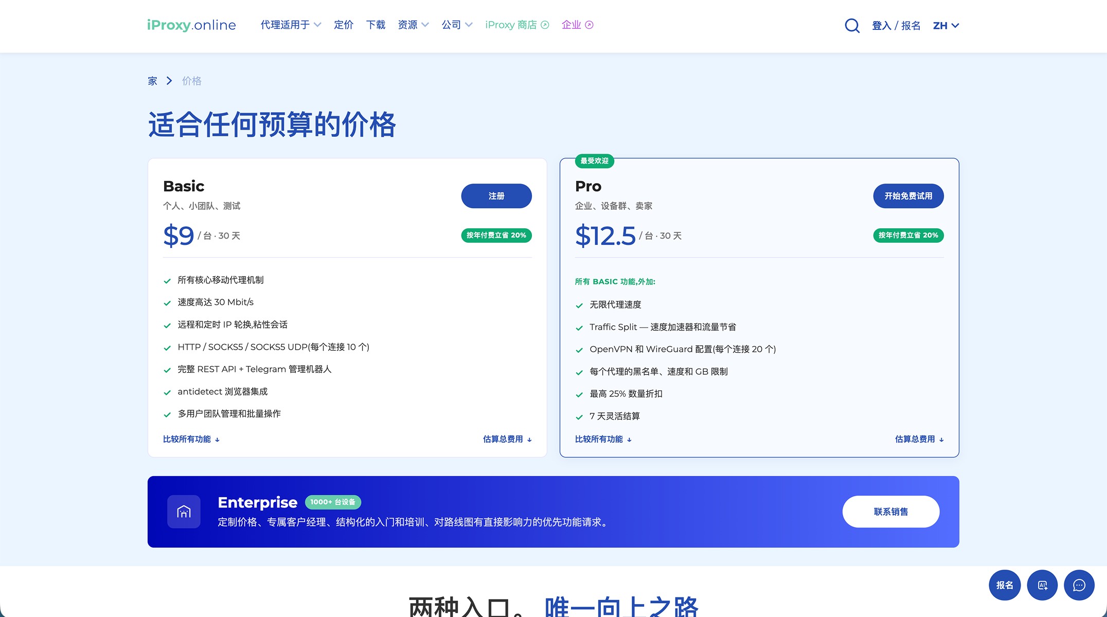
Task: Click the 联系销售 Enterprise button
Action: 891,512
